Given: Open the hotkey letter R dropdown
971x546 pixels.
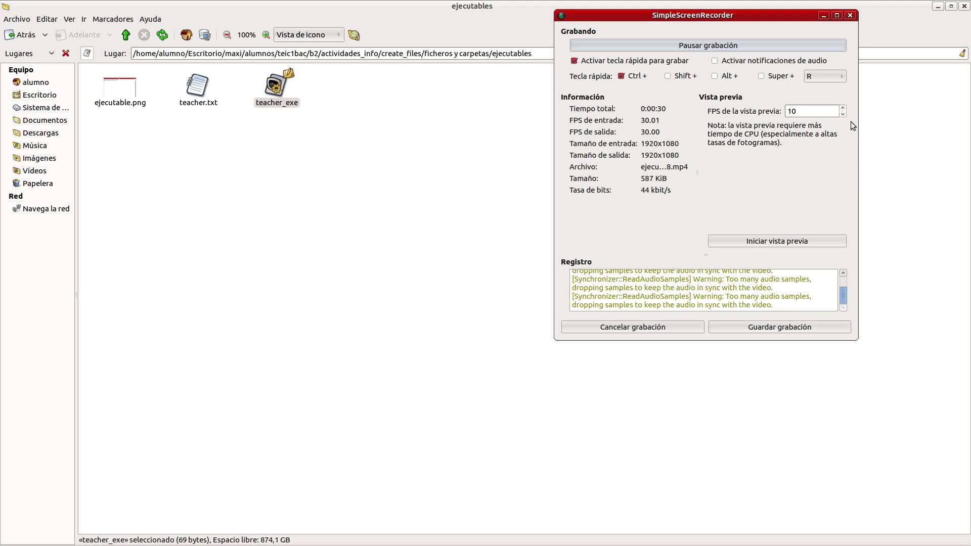Looking at the screenshot, I should click(825, 76).
